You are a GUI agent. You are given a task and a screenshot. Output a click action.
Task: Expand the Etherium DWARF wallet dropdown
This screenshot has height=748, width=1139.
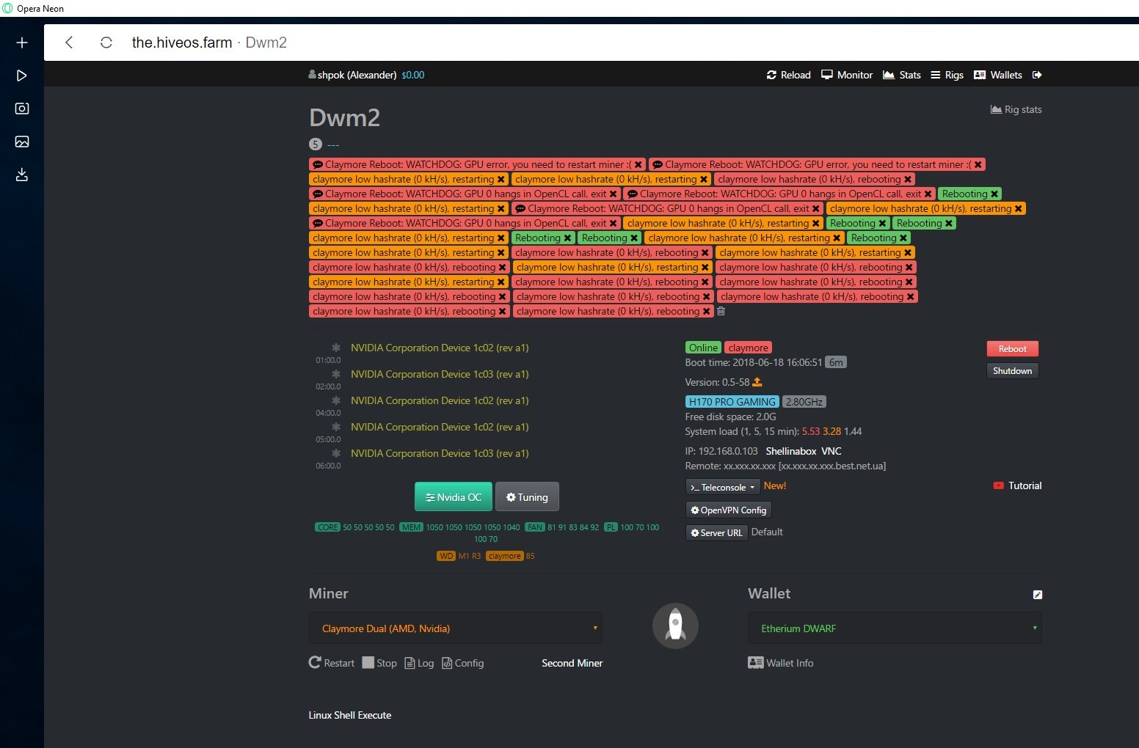coord(895,628)
